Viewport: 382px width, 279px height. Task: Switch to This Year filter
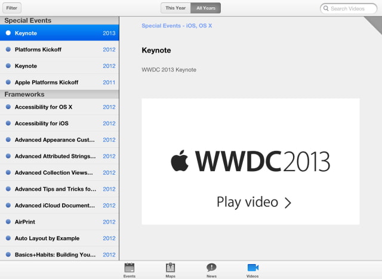pos(175,8)
